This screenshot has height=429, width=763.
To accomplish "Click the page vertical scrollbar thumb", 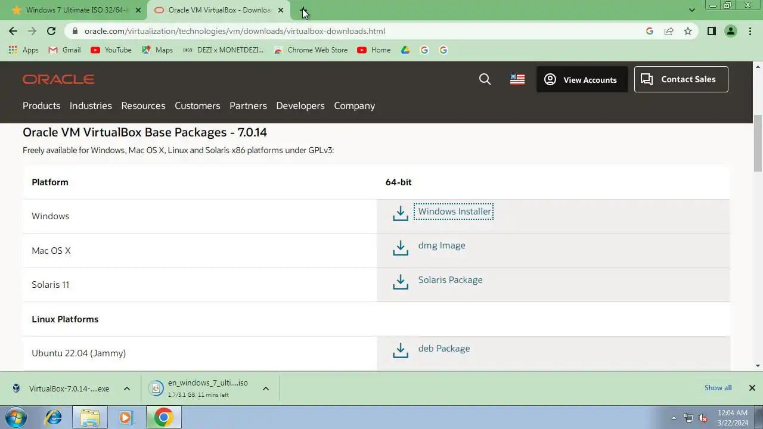I will 758,143.
